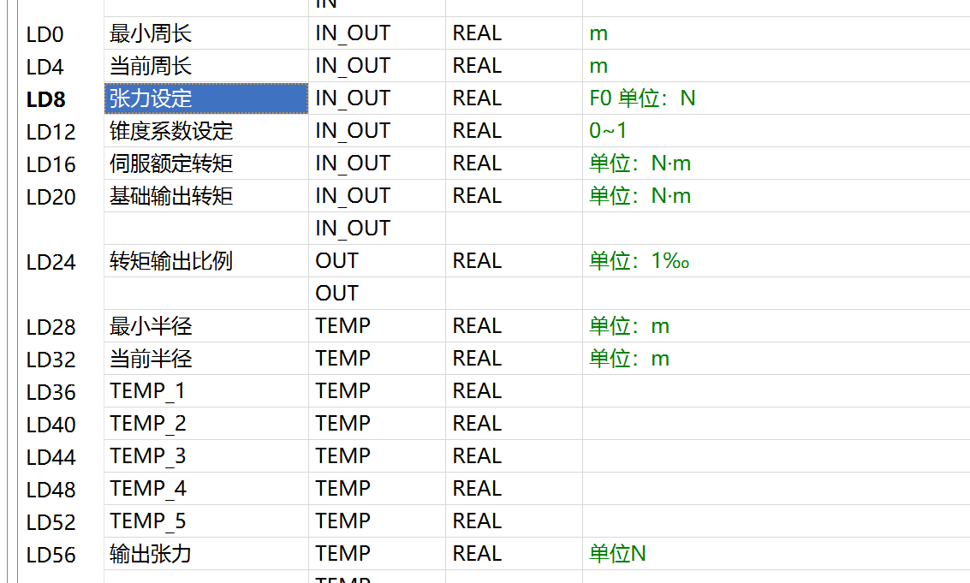Click the LD28 address cell

pyautogui.click(x=51, y=327)
